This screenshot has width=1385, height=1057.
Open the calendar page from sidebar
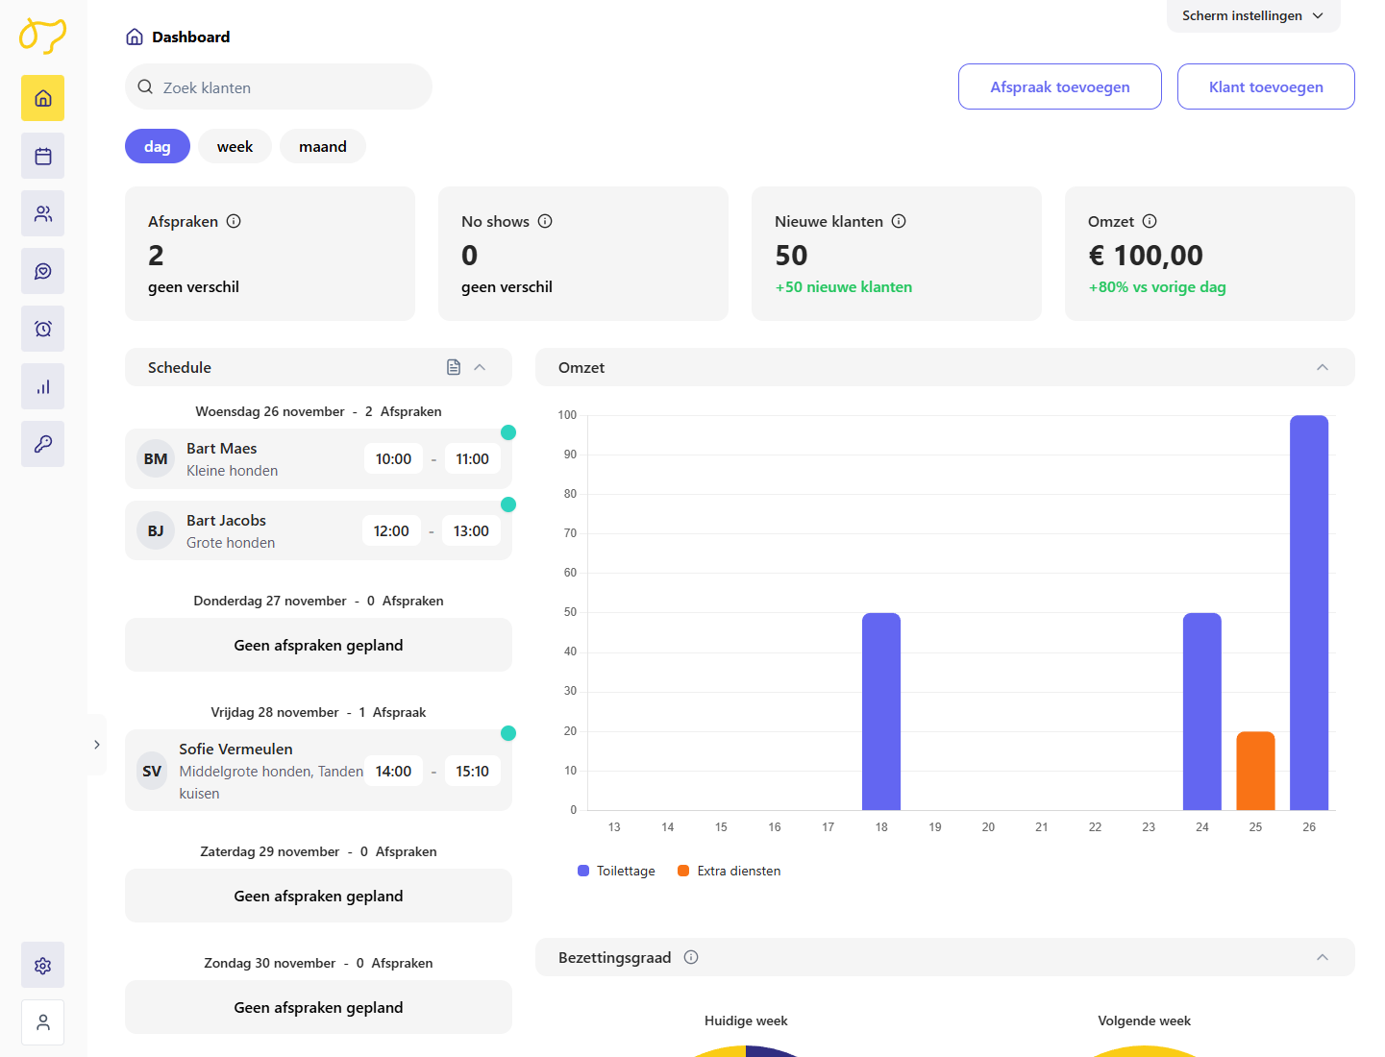(x=43, y=156)
